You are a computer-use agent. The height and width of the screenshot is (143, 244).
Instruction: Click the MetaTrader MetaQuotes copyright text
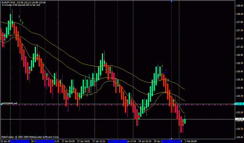pos(30,137)
